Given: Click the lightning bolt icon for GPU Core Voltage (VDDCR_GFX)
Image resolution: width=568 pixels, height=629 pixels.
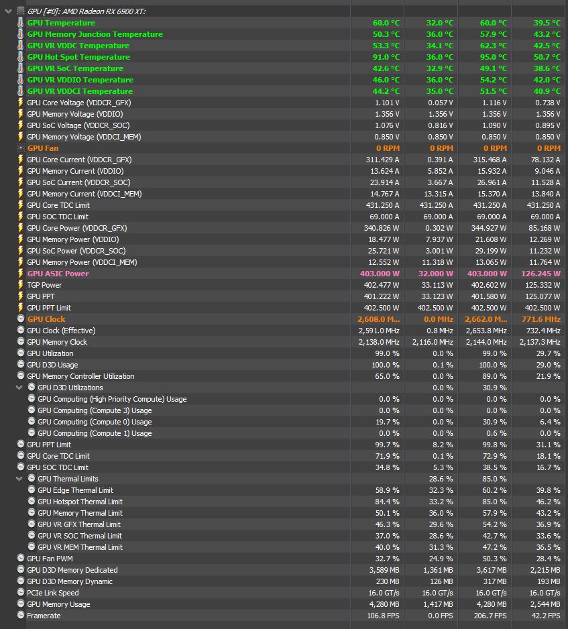Looking at the screenshot, I should [x=21, y=103].
